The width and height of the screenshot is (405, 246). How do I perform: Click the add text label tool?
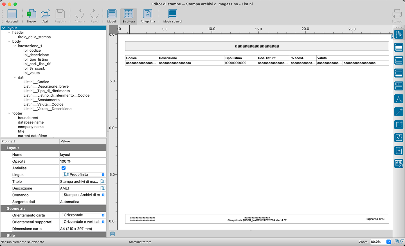pyautogui.click(x=399, y=99)
